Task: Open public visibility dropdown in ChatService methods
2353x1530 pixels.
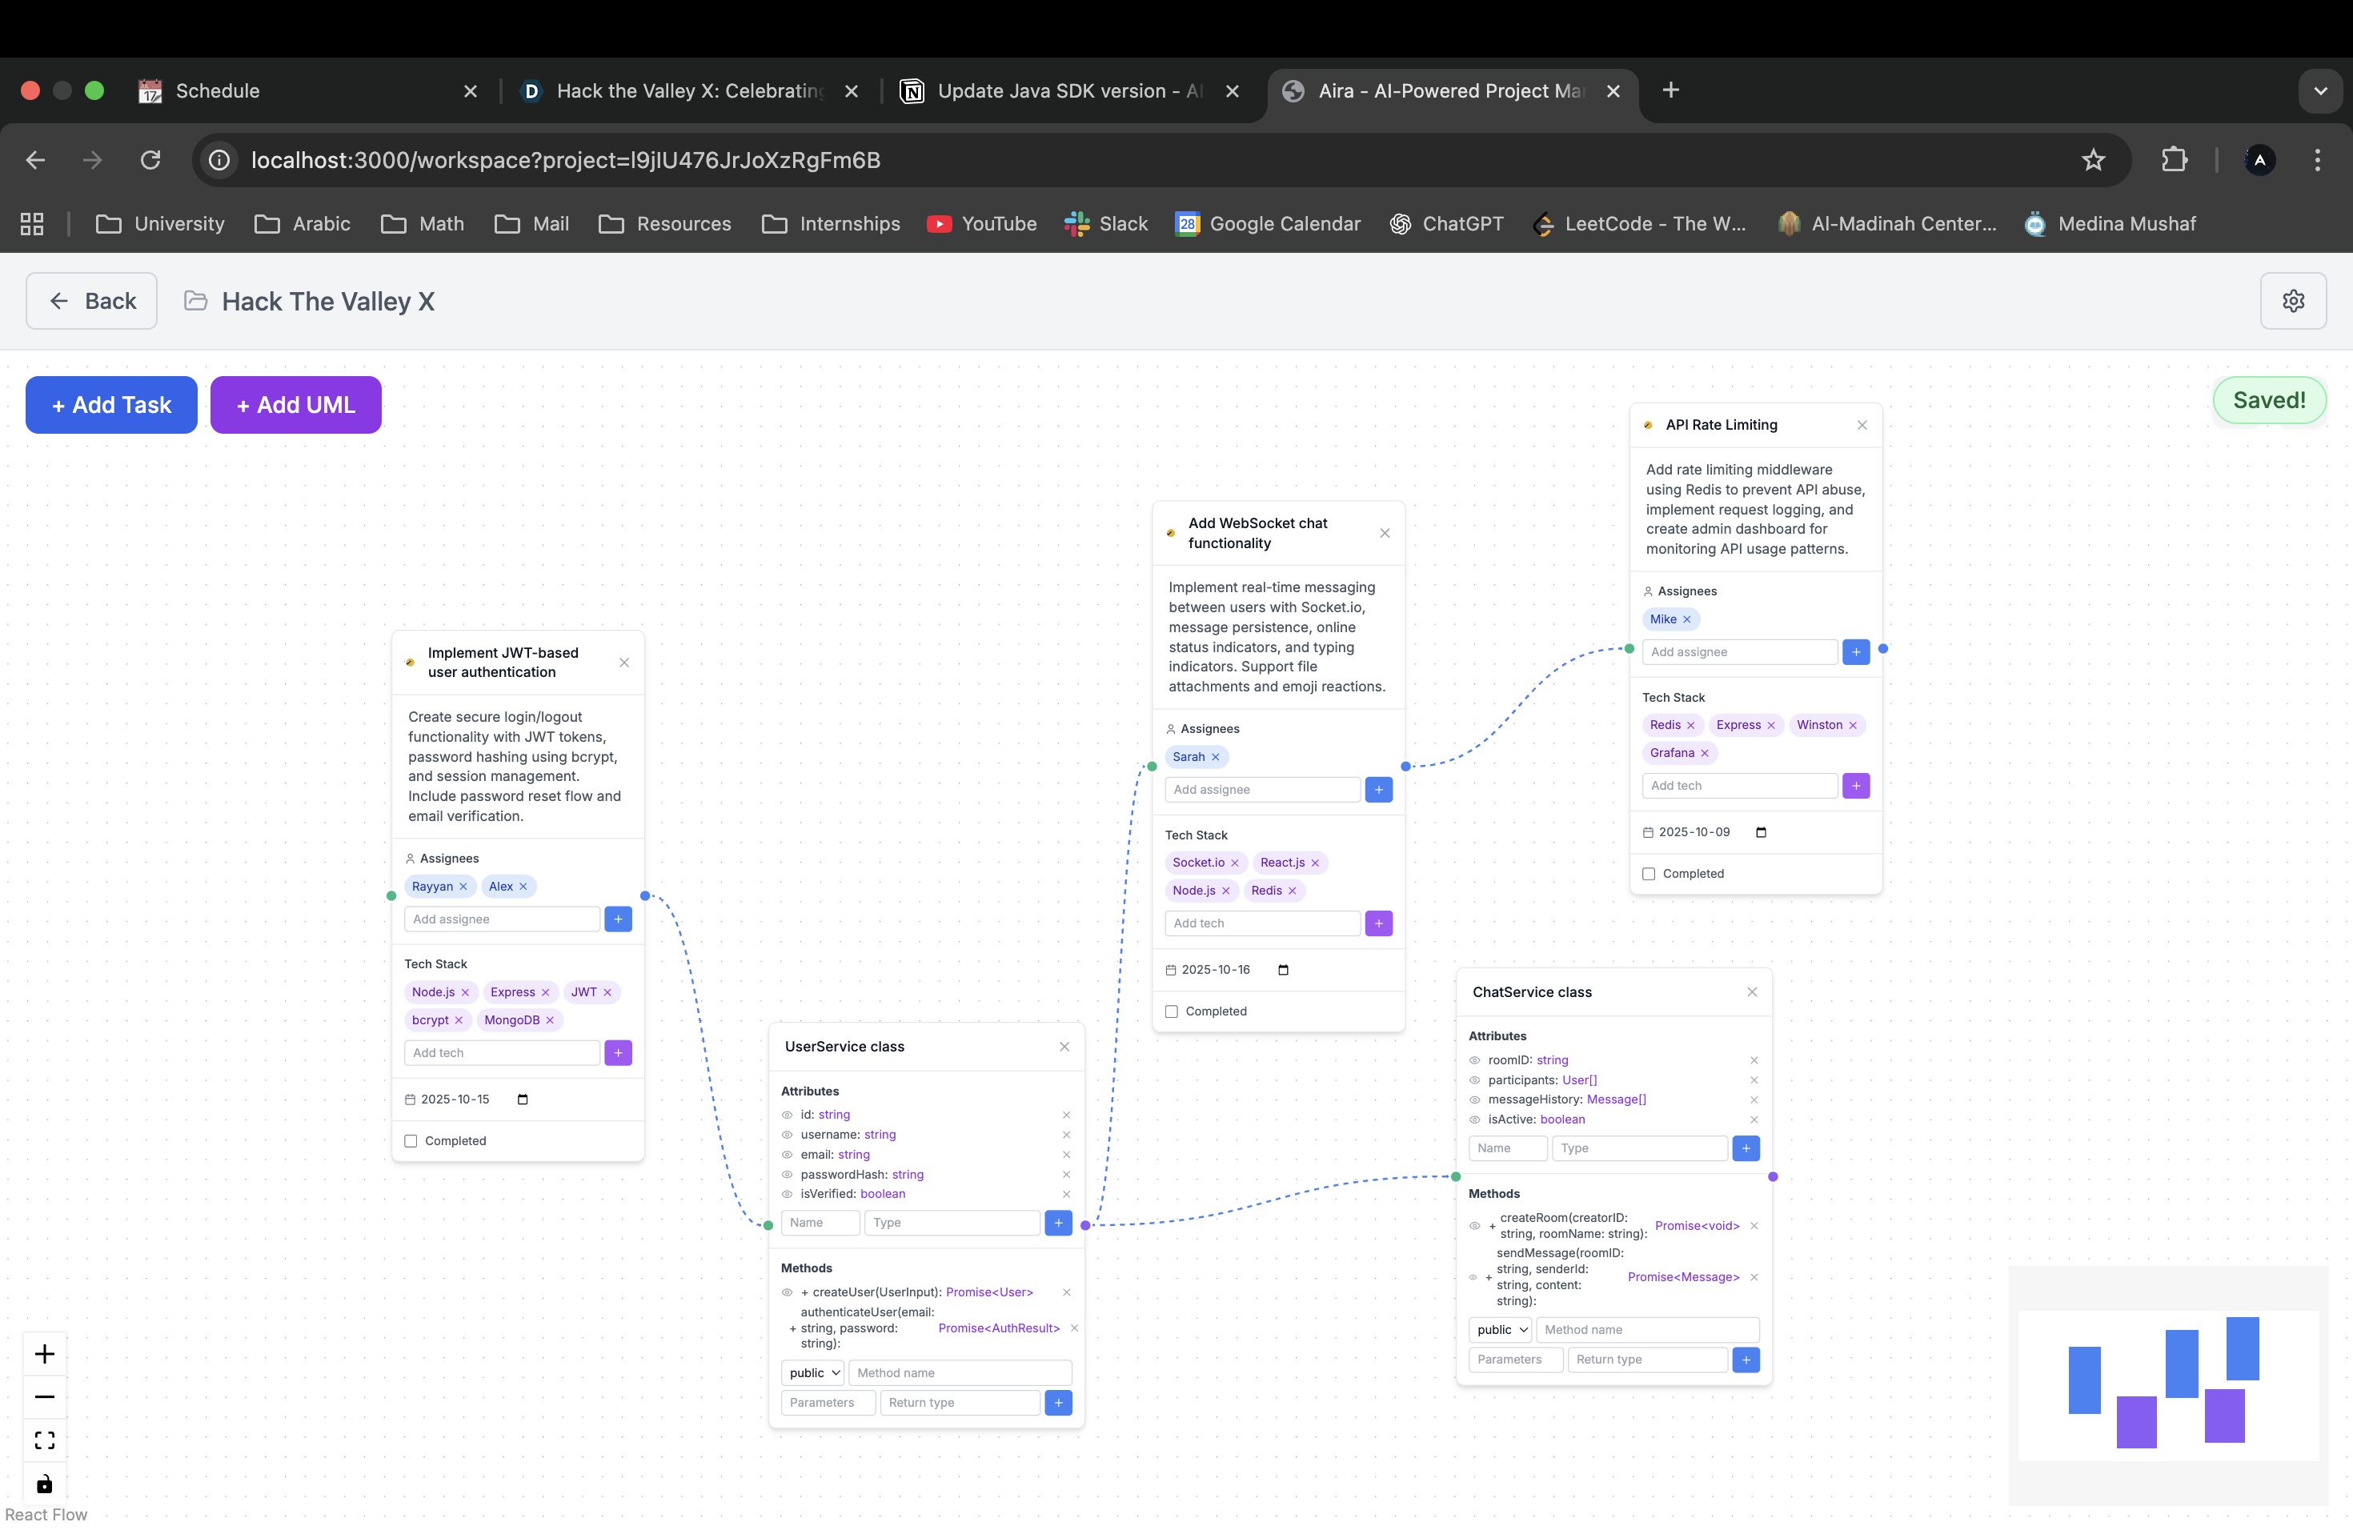Action: [x=1501, y=1329]
